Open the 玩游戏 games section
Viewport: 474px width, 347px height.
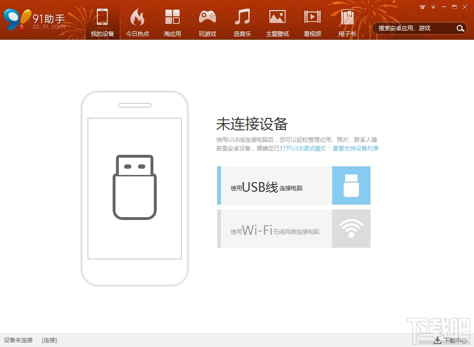[208, 23]
